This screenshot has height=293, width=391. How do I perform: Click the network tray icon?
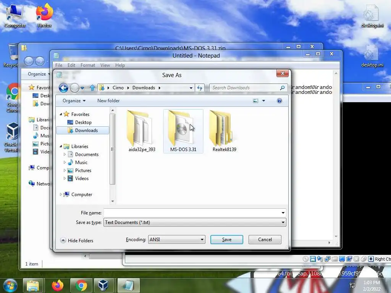(352, 285)
